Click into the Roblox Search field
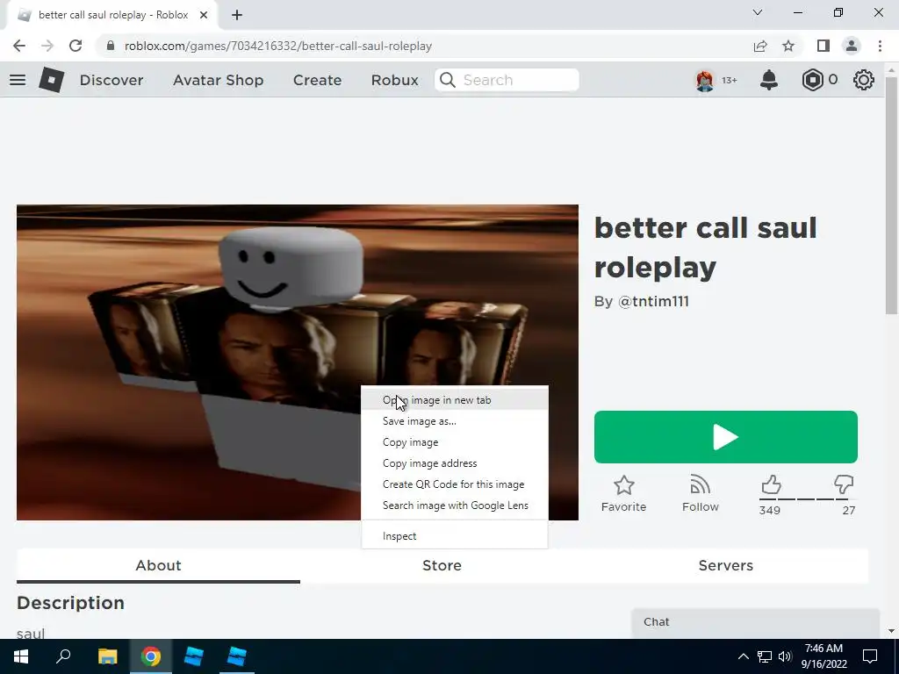The width and height of the screenshot is (899, 674). pos(507,80)
